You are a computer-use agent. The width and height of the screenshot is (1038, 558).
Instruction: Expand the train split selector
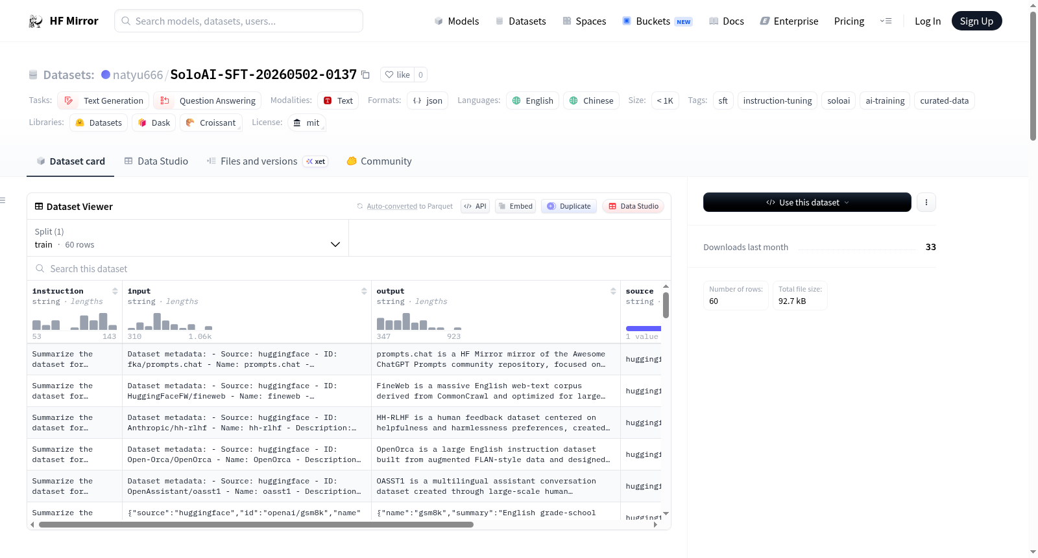tap(187, 238)
